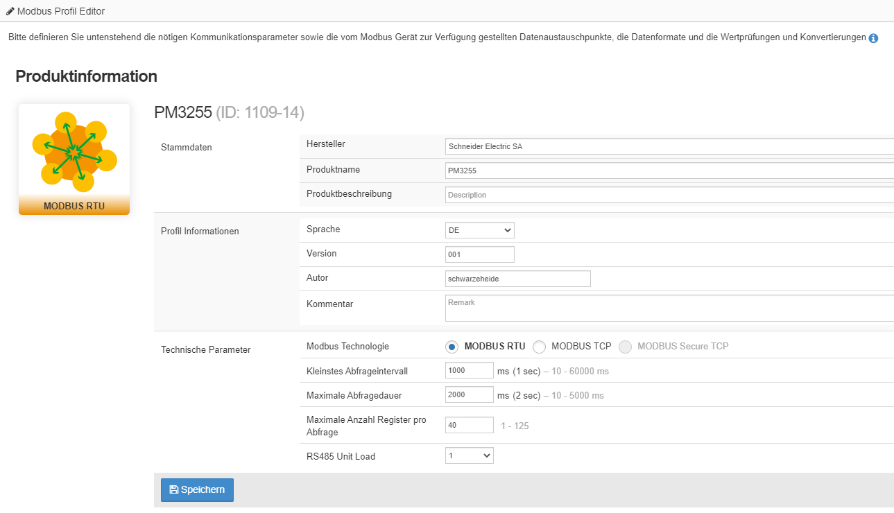Click the Stammdaten section label
The width and height of the screenshot is (894, 513).
point(187,147)
